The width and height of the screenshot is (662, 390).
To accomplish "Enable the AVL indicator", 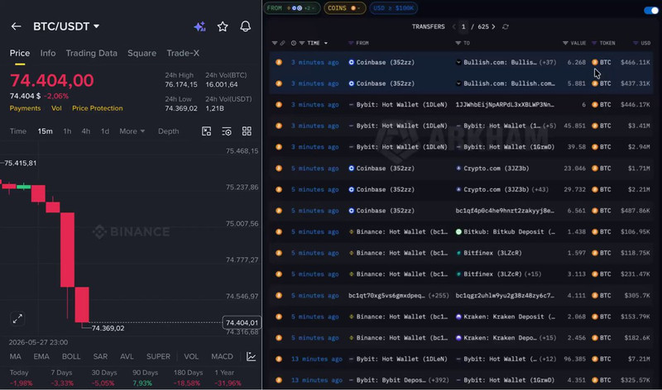I will click(x=127, y=357).
